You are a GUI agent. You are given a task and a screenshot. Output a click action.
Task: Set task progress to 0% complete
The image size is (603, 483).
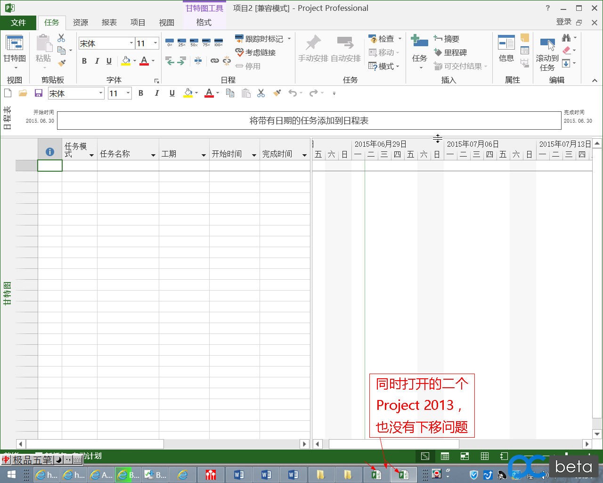170,43
